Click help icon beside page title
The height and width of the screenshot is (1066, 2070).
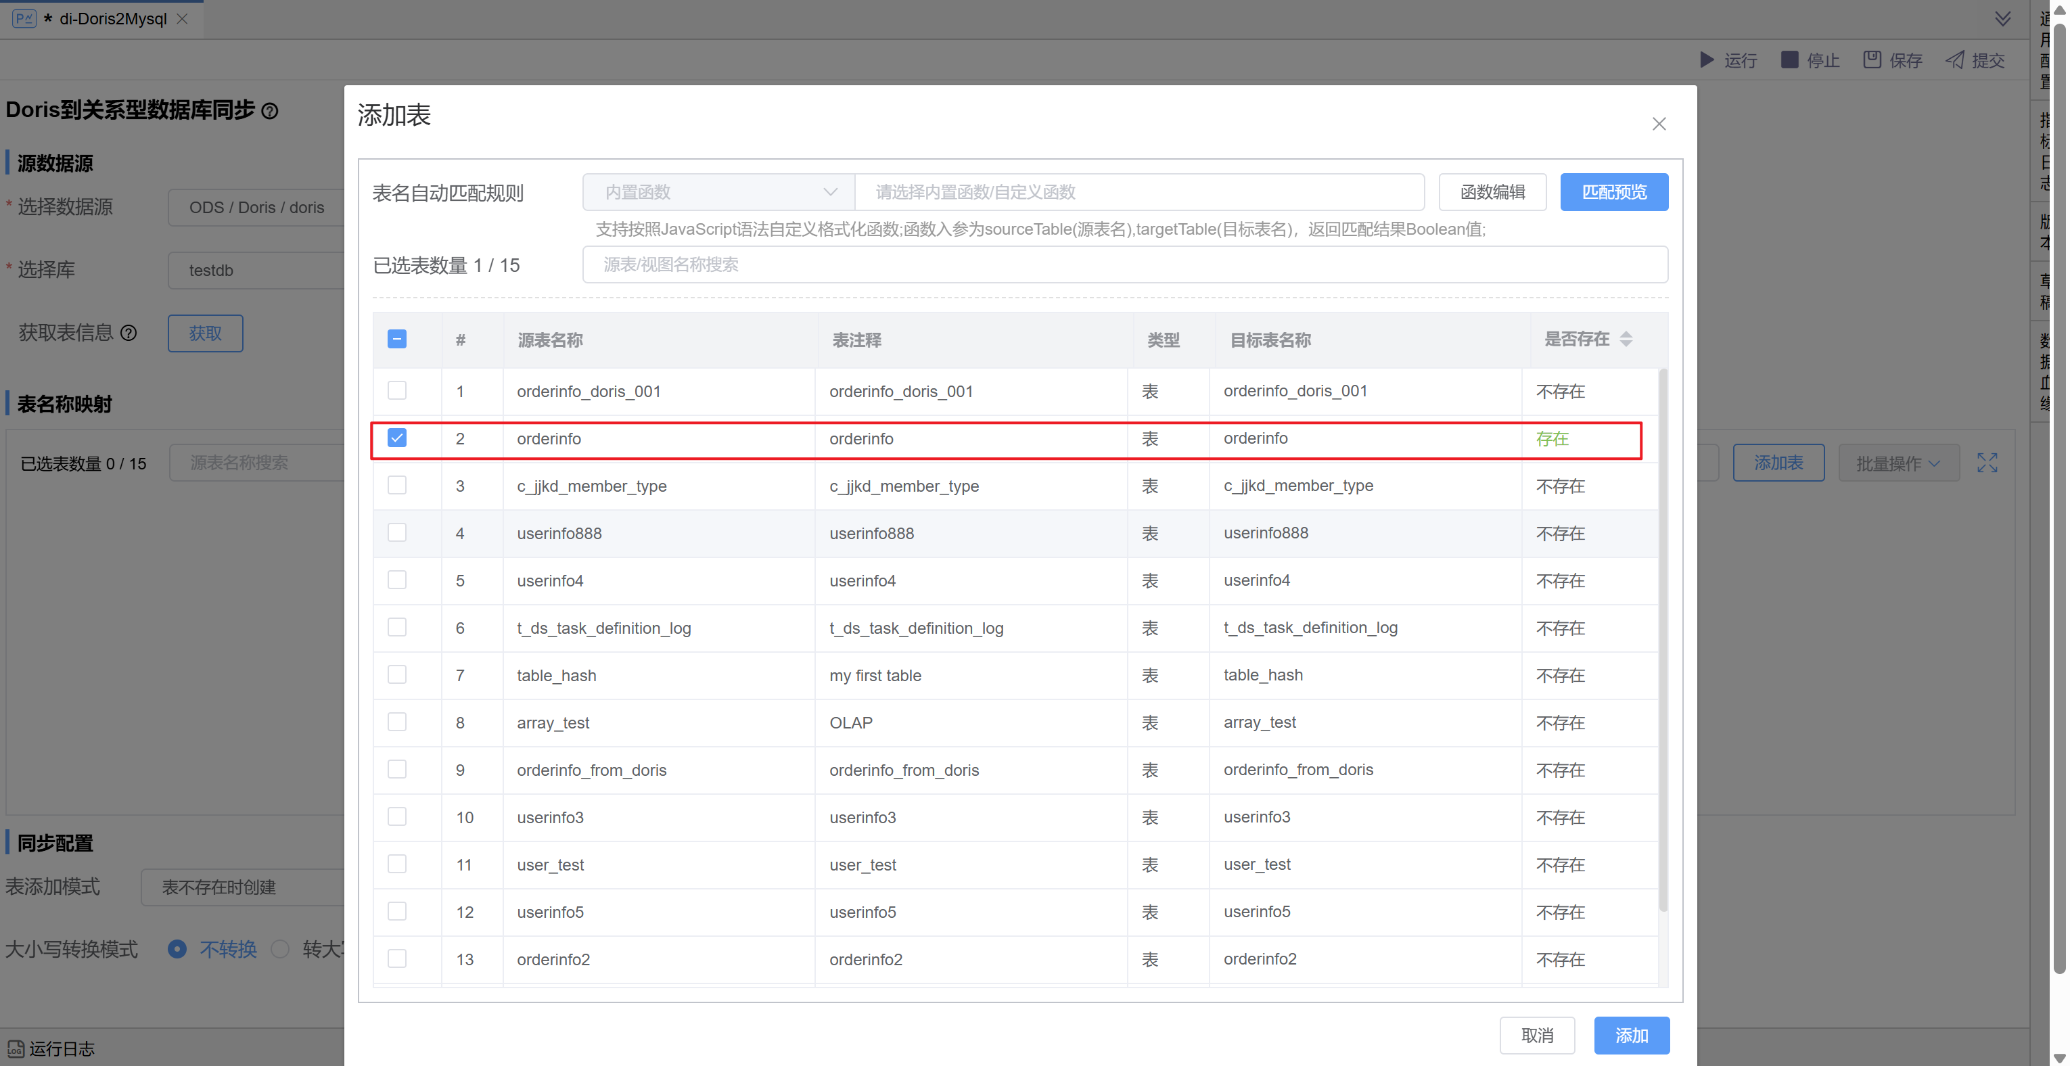click(270, 111)
